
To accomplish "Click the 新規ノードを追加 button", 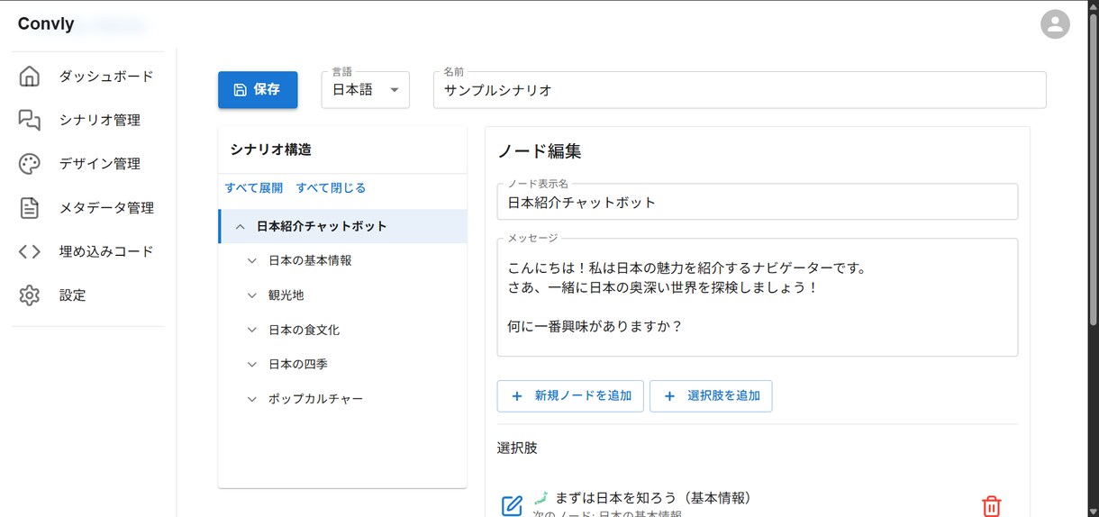I will pos(570,395).
